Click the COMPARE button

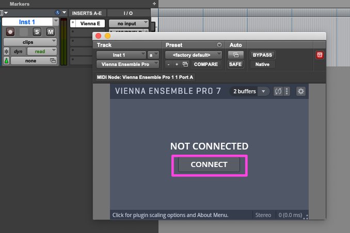coord(206,64)
